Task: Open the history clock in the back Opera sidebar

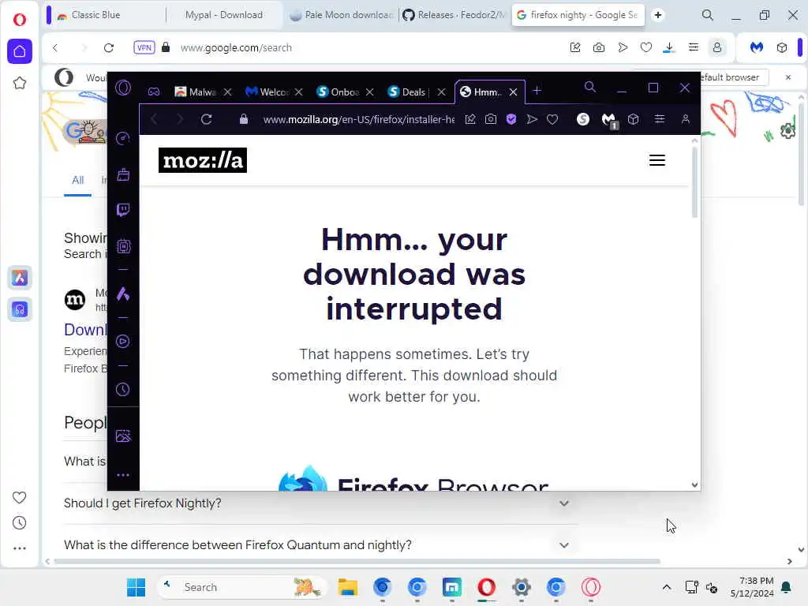Action: coord(19,523)
